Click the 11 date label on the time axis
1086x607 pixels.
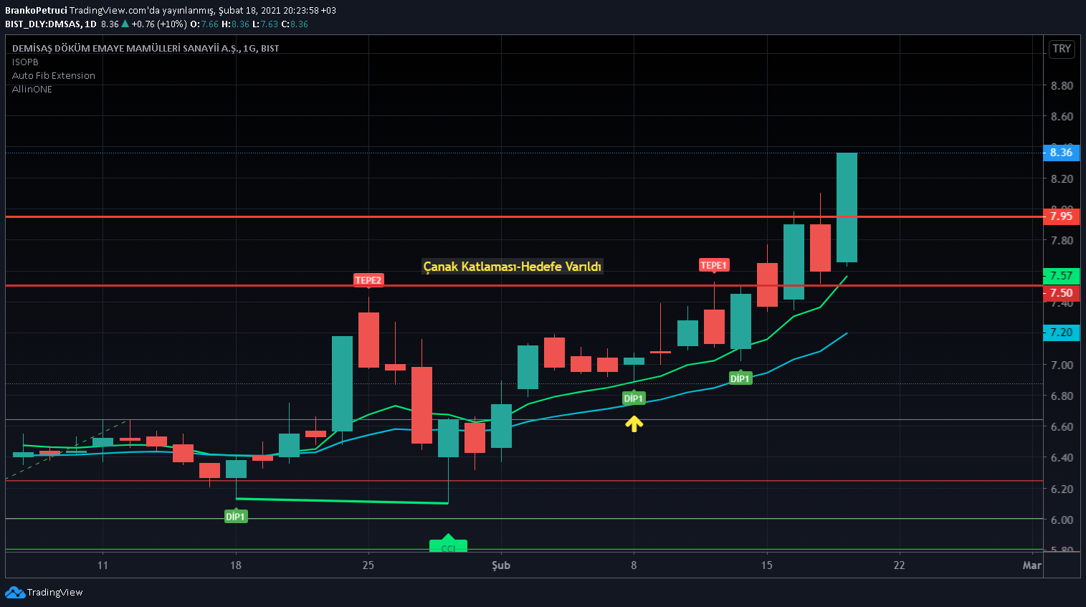point(103,565)
